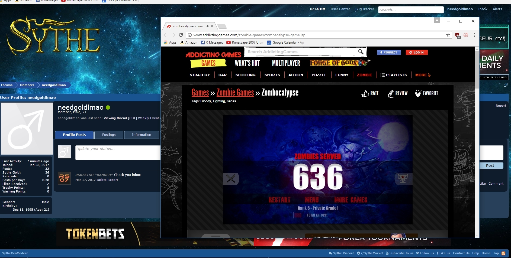Open the pink cat-face extension icon
Viewport: 511px width, 258px height.
pyautogui.click(x=466, y=35)
